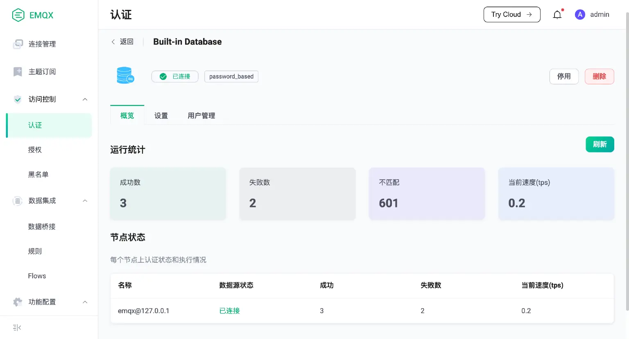Click the database icon next to Built-in Database
The width and height of the screenshot is (629, 339).
126,75
